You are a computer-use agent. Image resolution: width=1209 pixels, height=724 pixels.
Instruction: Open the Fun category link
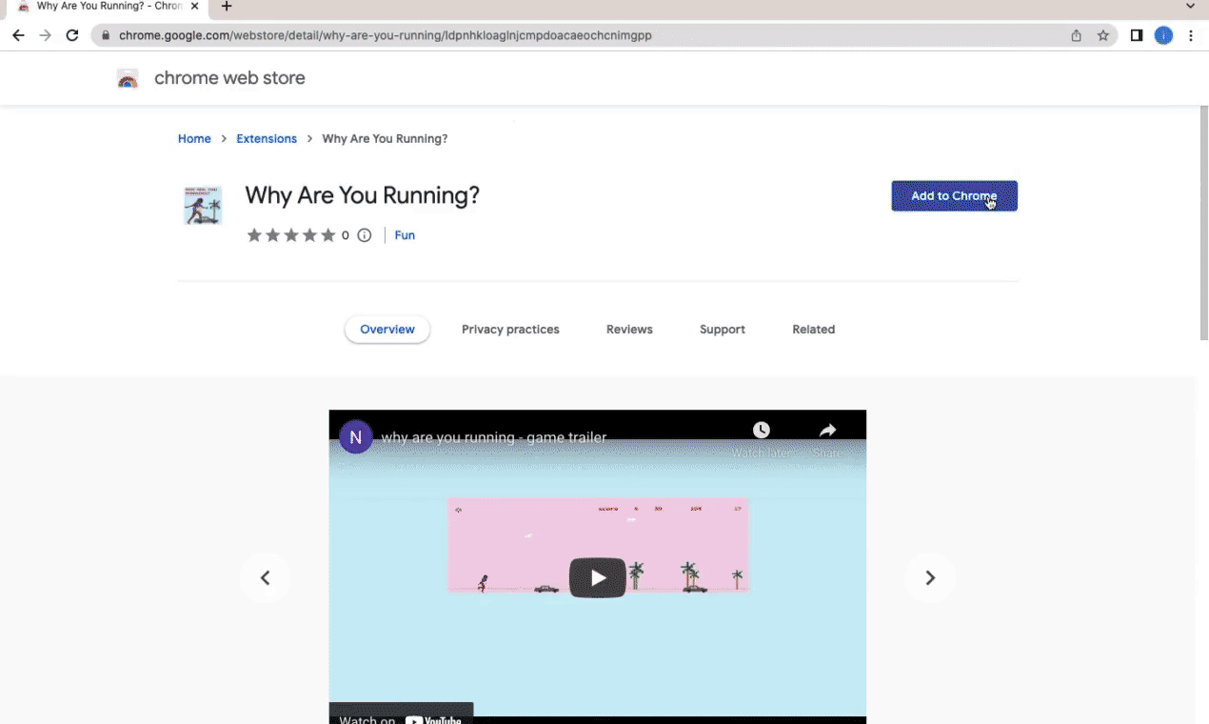405,235
